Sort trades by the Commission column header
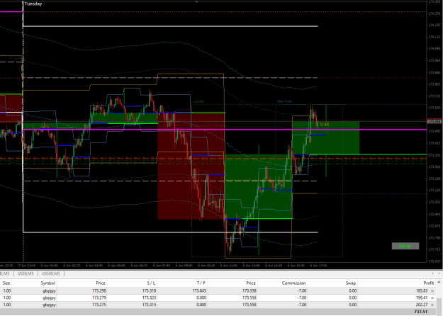 coord(294,283)
